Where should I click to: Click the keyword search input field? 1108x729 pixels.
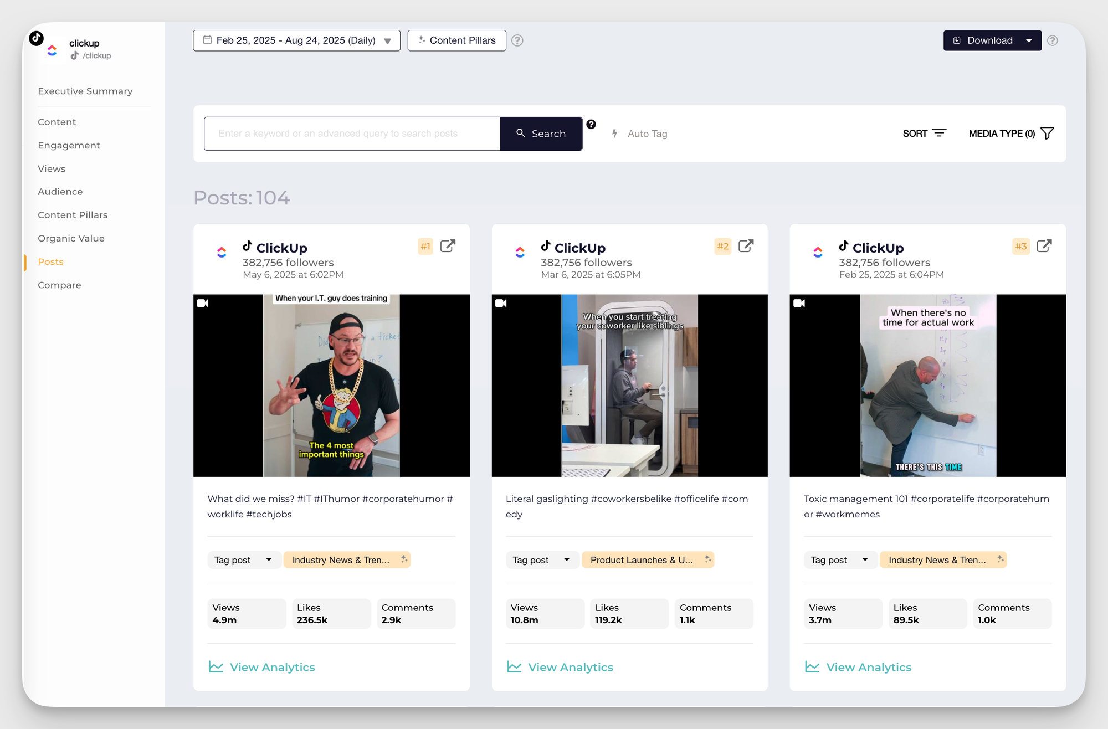click(352, 134)
